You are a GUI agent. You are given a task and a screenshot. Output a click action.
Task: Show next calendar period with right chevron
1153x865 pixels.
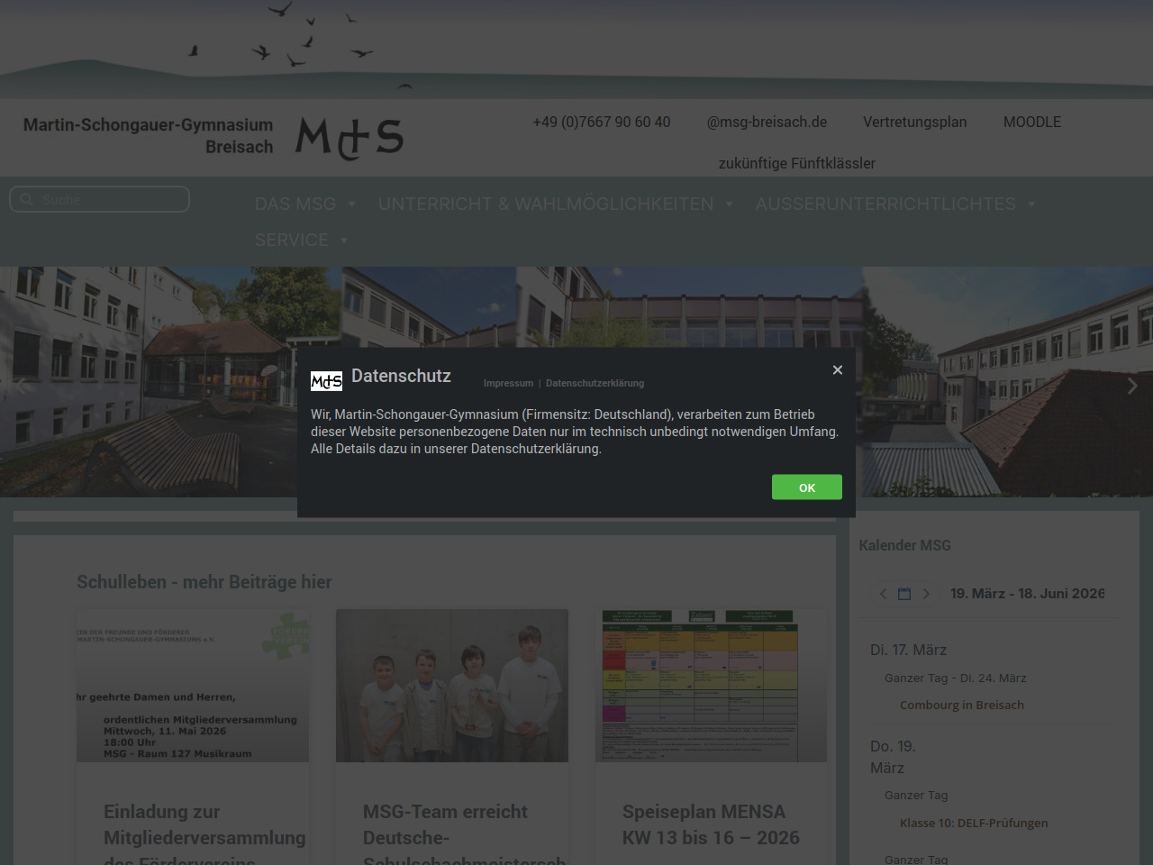(926, 594)
